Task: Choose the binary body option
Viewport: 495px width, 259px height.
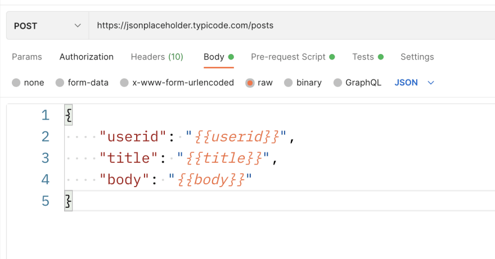Action: (288, 83)
